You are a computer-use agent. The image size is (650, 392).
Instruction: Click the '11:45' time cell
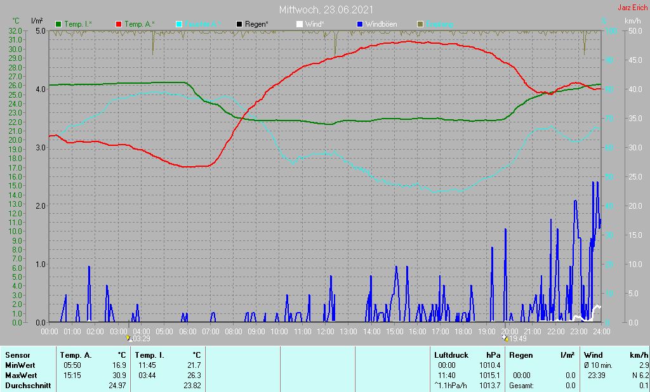point(147,365)
